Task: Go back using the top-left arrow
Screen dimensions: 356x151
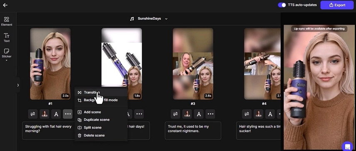Action: 5,5
